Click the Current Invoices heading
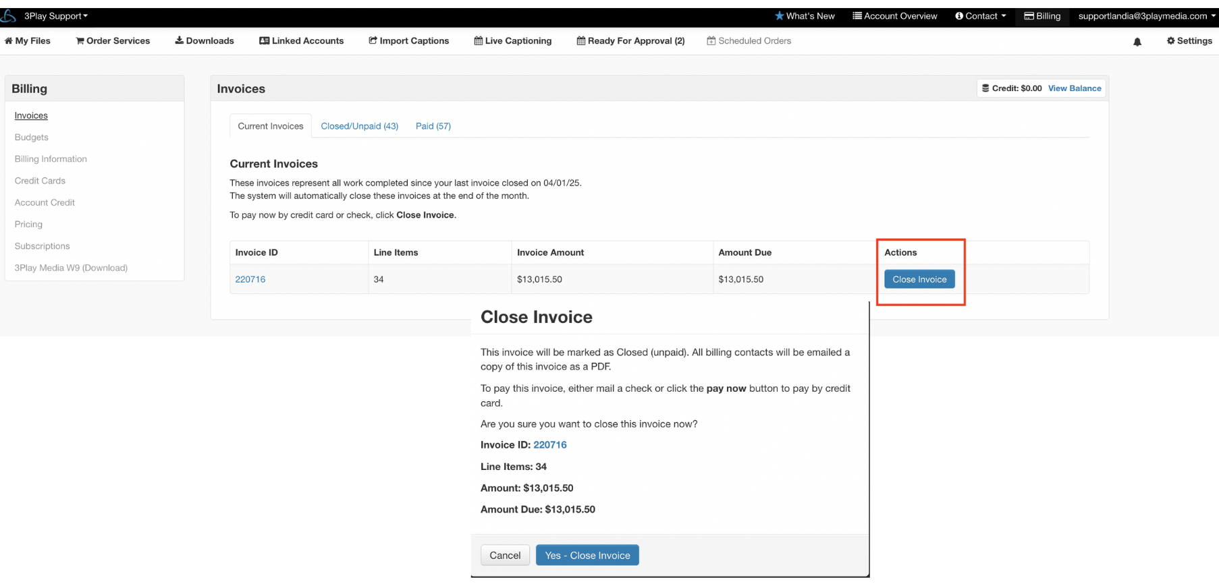The width and height of the screenshot is (1219, 588). 274,164
